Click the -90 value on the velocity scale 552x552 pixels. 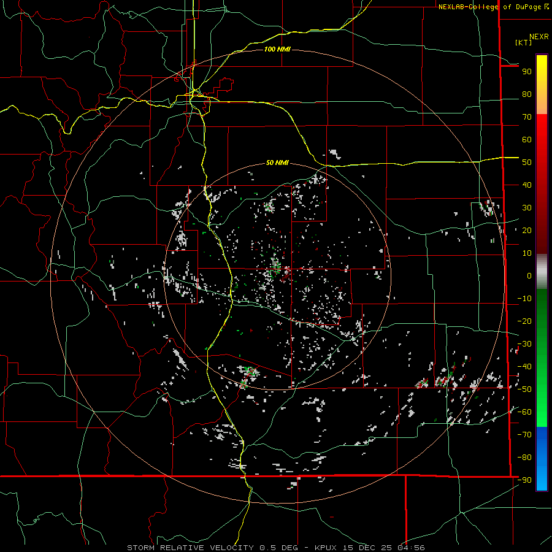pos(524,480)
